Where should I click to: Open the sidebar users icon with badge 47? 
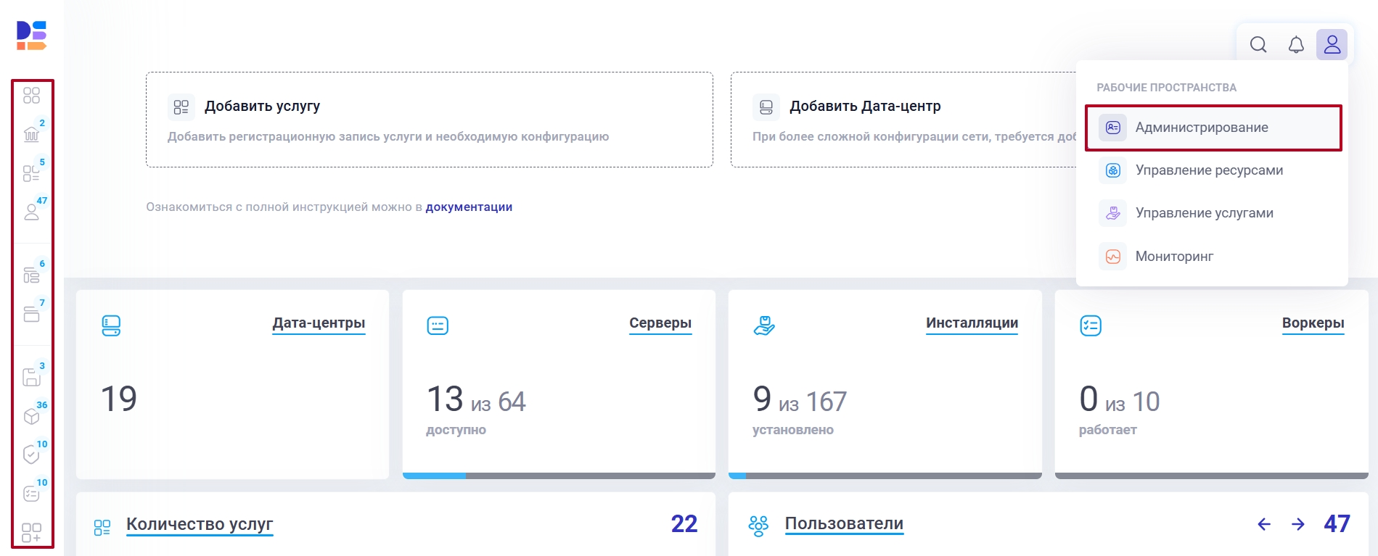tap(31, 212)
